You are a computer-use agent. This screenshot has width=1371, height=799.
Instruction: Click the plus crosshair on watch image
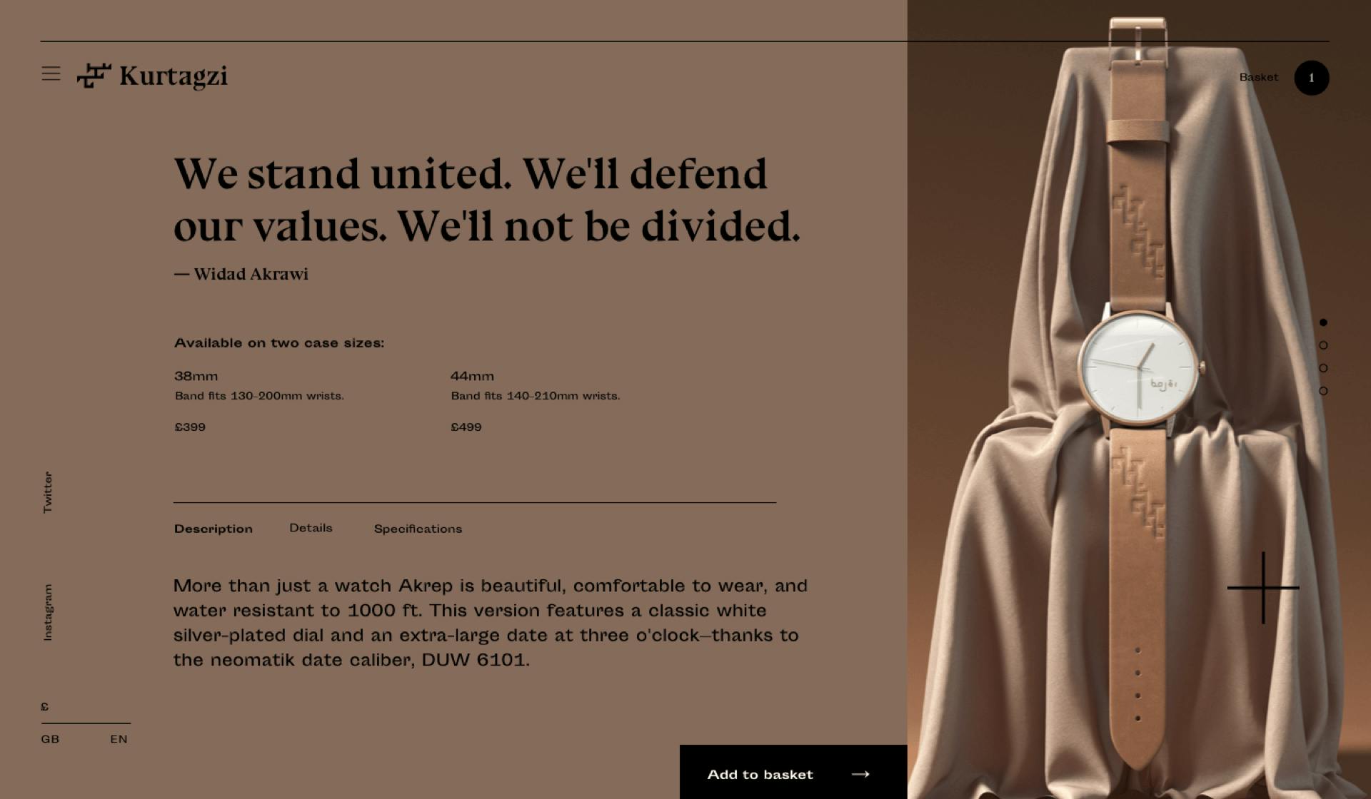[x=1263, y=588]
